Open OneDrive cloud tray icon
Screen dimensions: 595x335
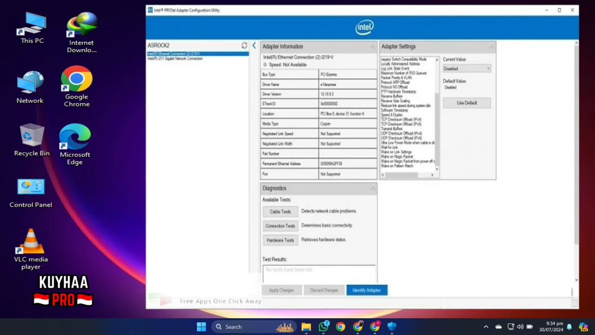pyautogui.click(x=498, y=327)
